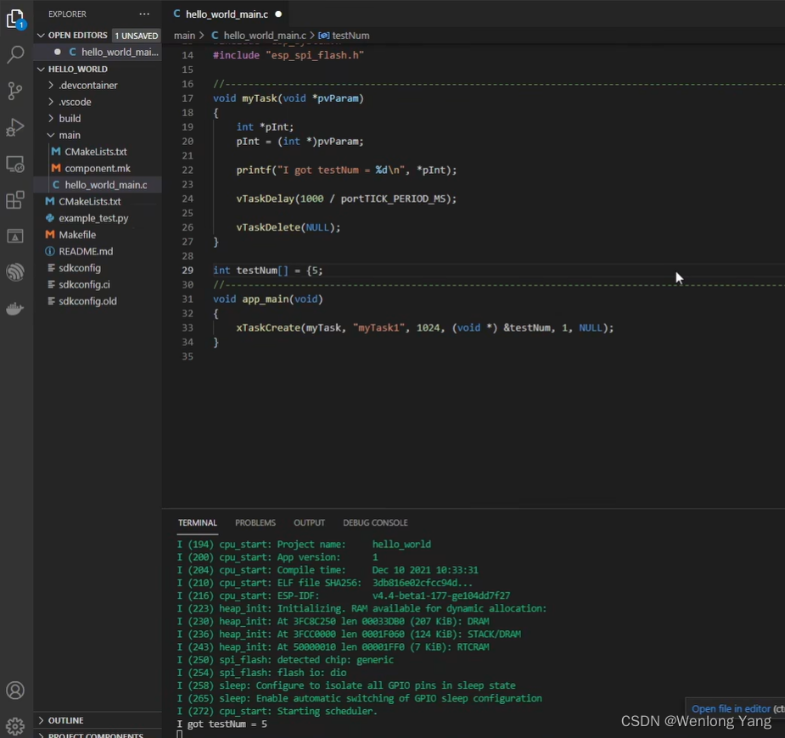Viewport: 785px width, 738px height.
Task: Click sdkconfig.old file icon
Action: tap(51, 300)
